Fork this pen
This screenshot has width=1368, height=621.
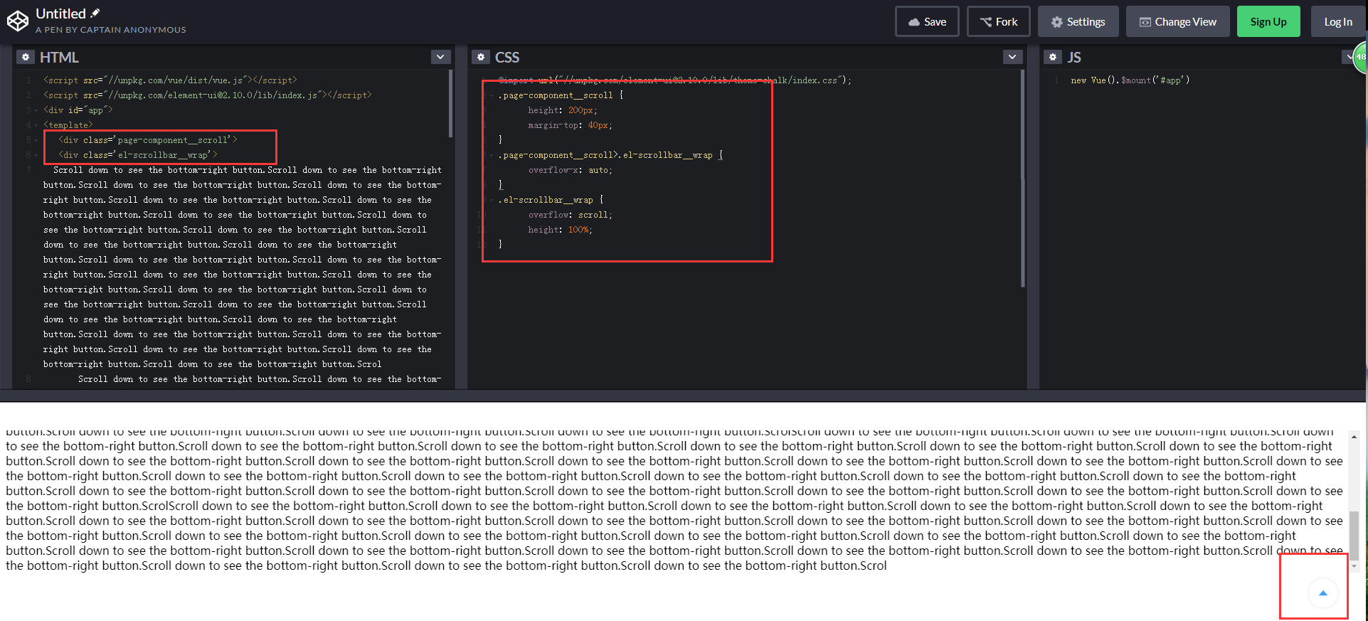[x=999, y=21]
